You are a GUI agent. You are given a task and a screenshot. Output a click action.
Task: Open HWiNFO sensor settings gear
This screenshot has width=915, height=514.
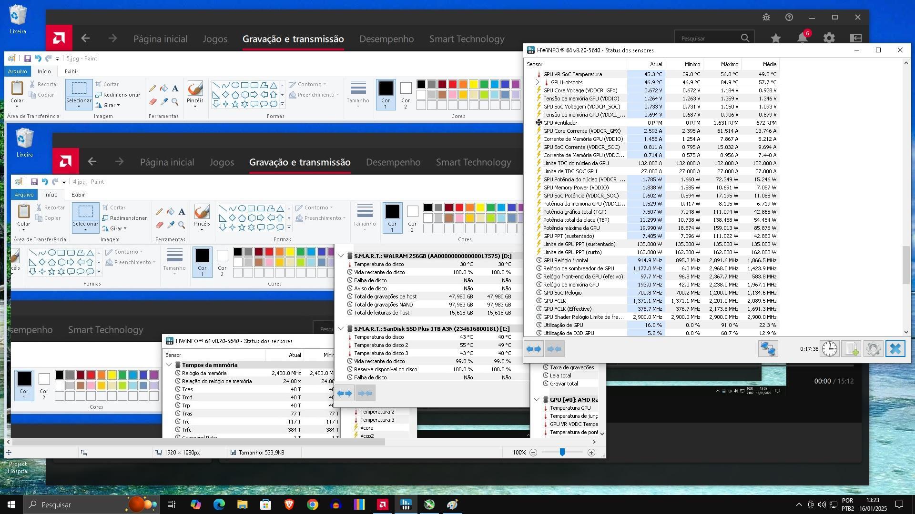pyautogui.click(x=874, y=349)
